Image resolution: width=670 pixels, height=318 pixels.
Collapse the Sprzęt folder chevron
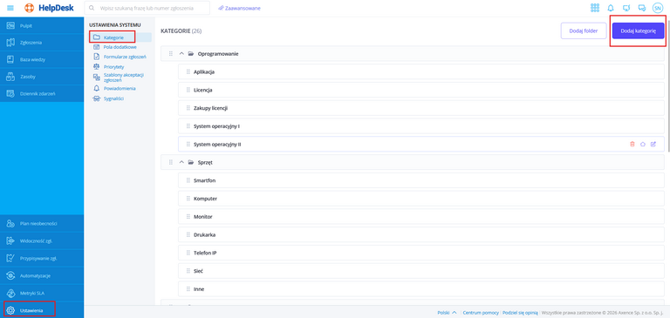[181, 162]
